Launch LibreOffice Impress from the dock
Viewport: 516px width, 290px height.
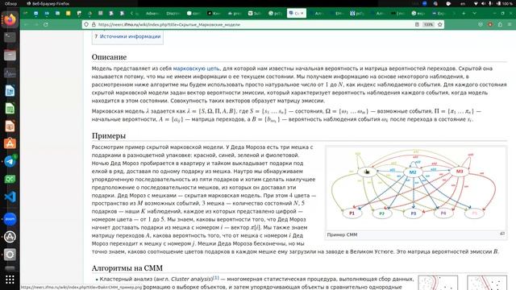point(10,126)
